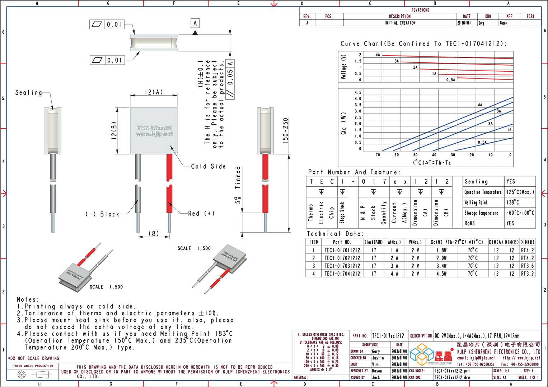The width and height of the screenshot is (548, 387).
Task: Click the drawn-by name 'Gary' in signatures
Action: click(376, 352)
